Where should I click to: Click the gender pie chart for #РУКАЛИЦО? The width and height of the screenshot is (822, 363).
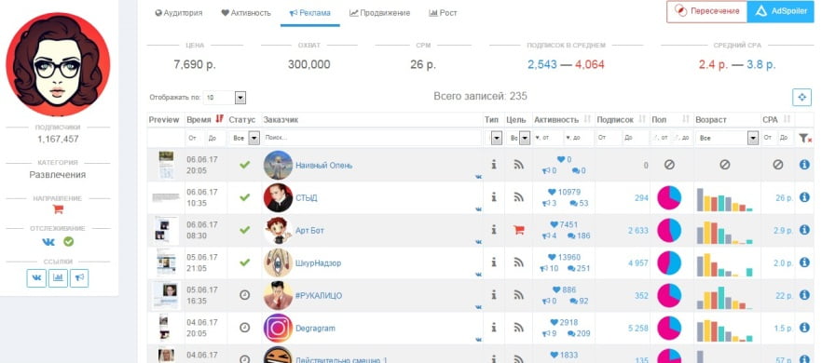669,295
